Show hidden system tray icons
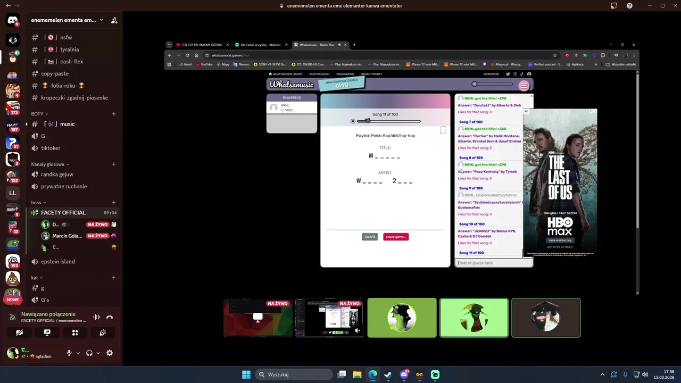Viewport: 681px width, 383px height. click(x=602, y=374)
